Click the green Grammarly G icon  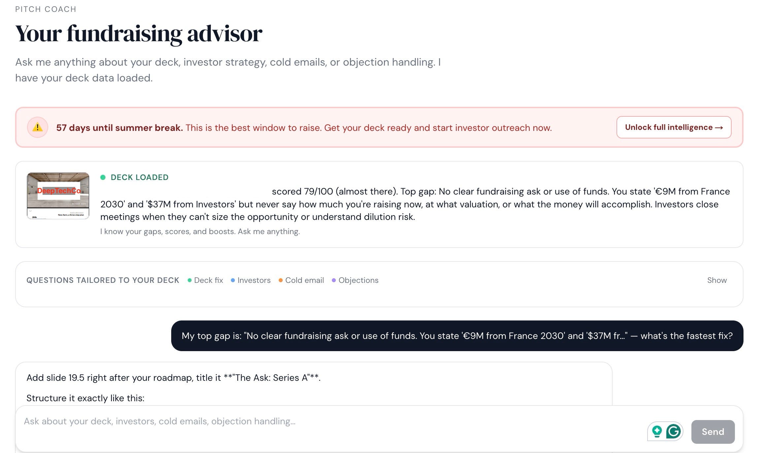coord(673,431)
